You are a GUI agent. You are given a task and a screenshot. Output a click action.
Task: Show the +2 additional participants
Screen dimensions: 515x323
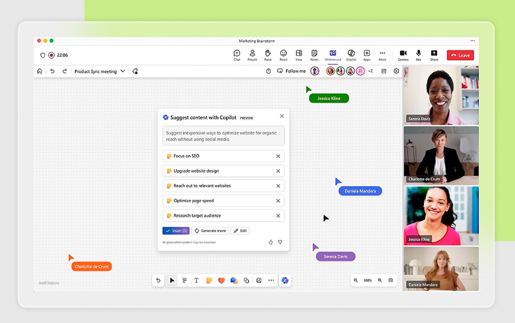coord(371,71)
